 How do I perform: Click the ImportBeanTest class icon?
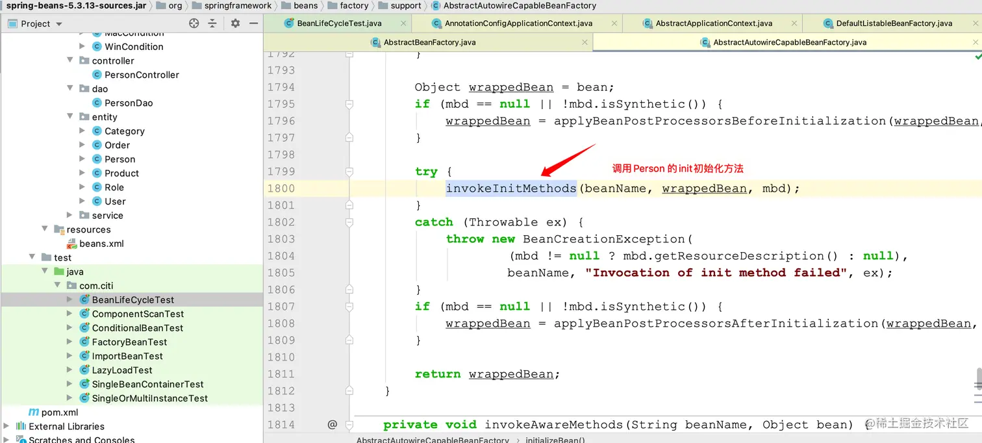pyautogui.click(x=84, y=356)
